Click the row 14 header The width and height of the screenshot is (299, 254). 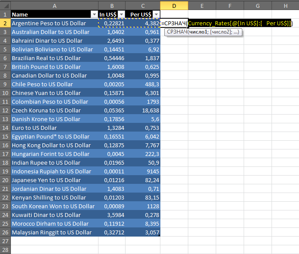click(5, 128)
